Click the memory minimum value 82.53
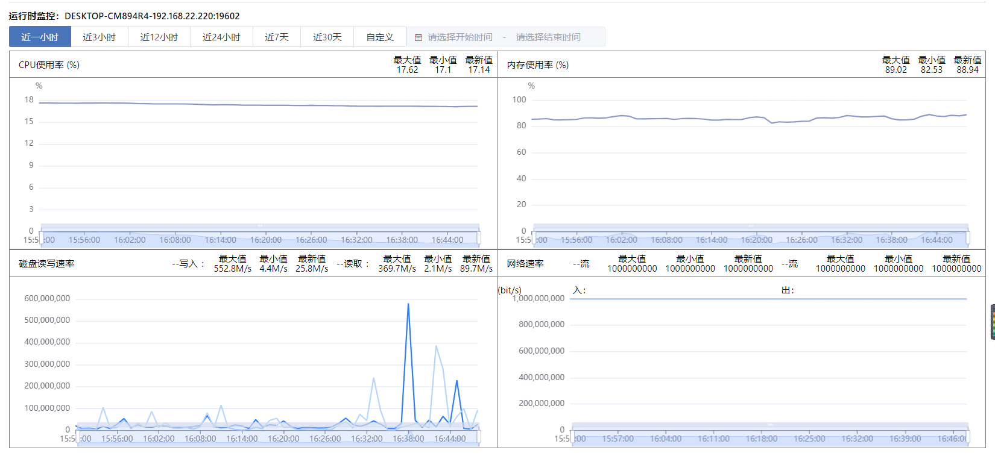 coord(932,70)
